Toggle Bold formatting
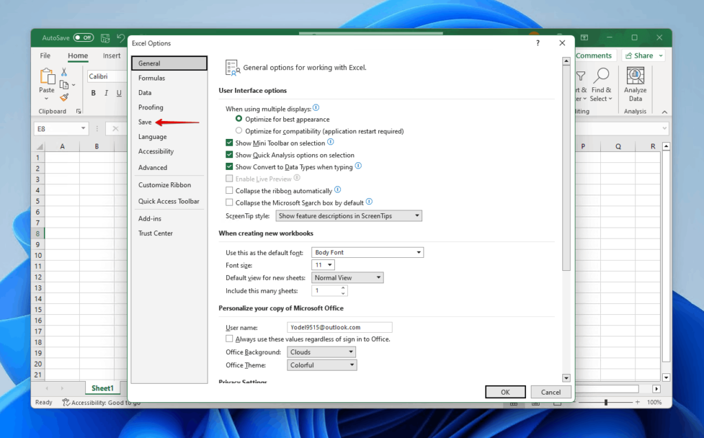 (93, 93)
